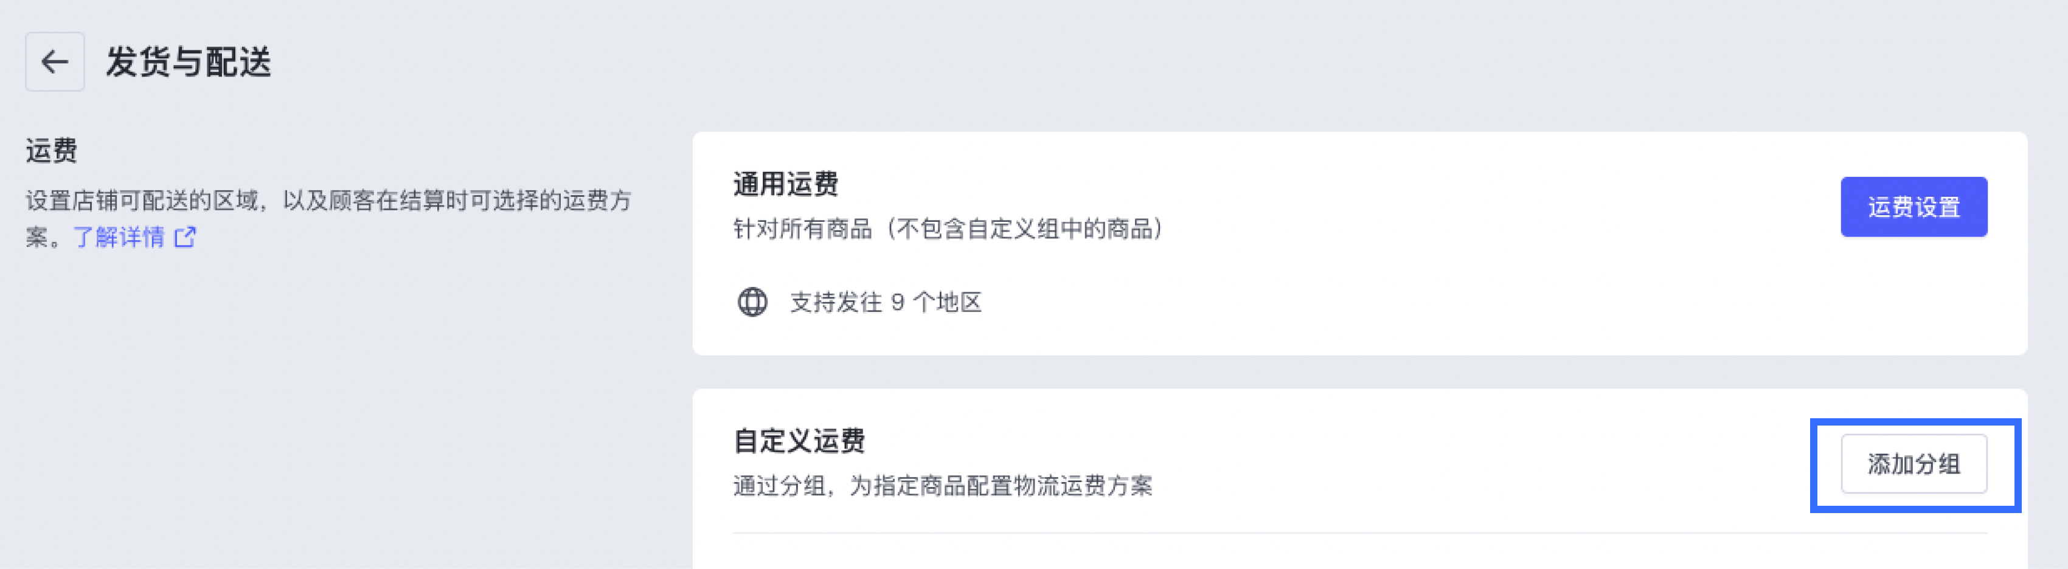The image size is (2068, 569).
Task: Select the 支持发往 9 个地区 text
Action: click(x=886, y=302)
